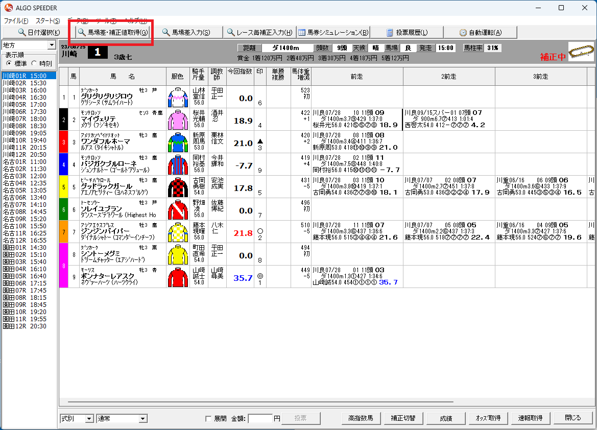Click horse name ワンダフルホーマ
The image size is (597, 430).
[x=106, y=141]
